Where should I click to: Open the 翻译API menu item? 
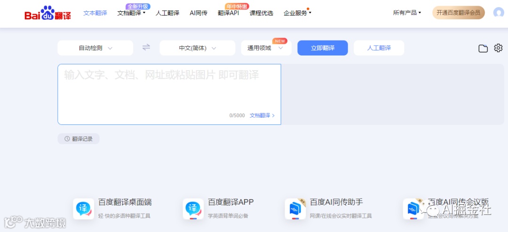229,13
